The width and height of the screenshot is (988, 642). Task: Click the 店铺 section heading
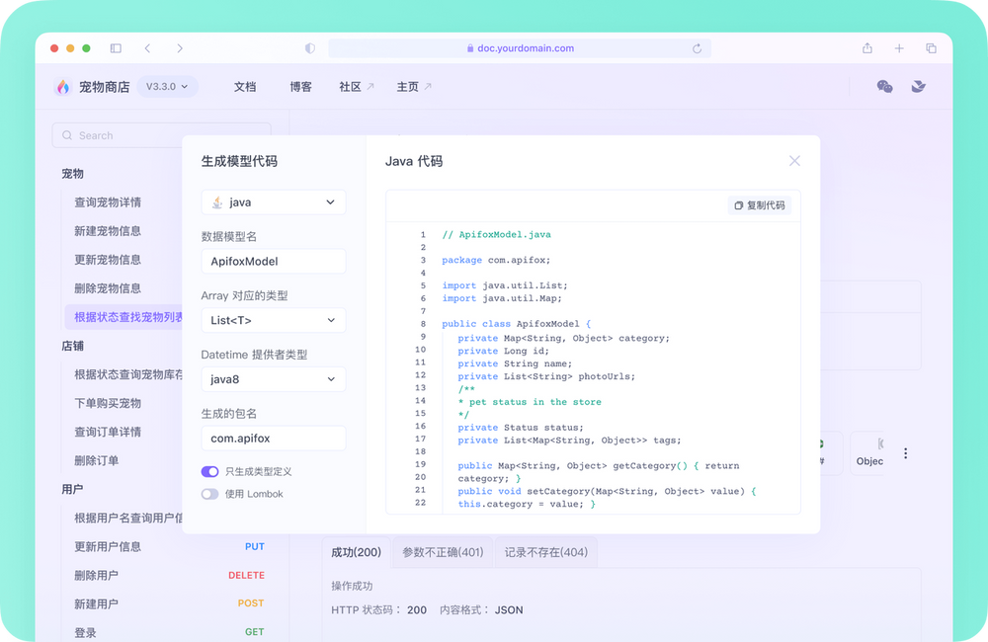[x=72, y=346]
